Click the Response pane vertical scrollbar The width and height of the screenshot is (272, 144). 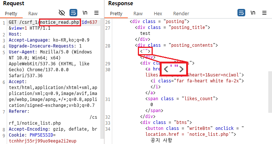pos(270,92)
